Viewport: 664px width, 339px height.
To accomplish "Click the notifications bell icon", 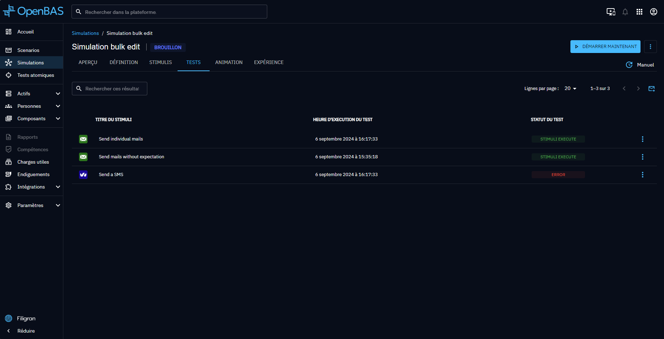I will 625,12.
